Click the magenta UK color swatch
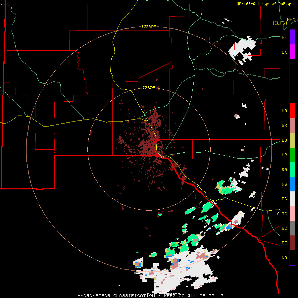 [292, 52]
